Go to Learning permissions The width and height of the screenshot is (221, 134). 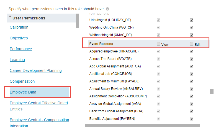17,60
